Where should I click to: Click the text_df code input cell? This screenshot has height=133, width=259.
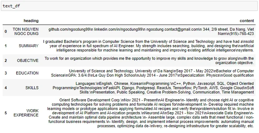click(x=129, y=6)
